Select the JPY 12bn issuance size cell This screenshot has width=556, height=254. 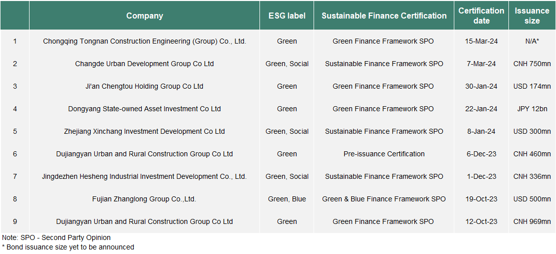532,109
